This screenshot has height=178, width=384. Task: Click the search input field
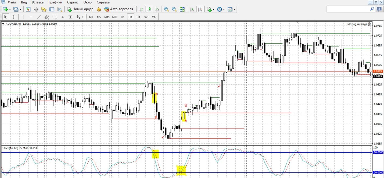(x=348, y=9)
